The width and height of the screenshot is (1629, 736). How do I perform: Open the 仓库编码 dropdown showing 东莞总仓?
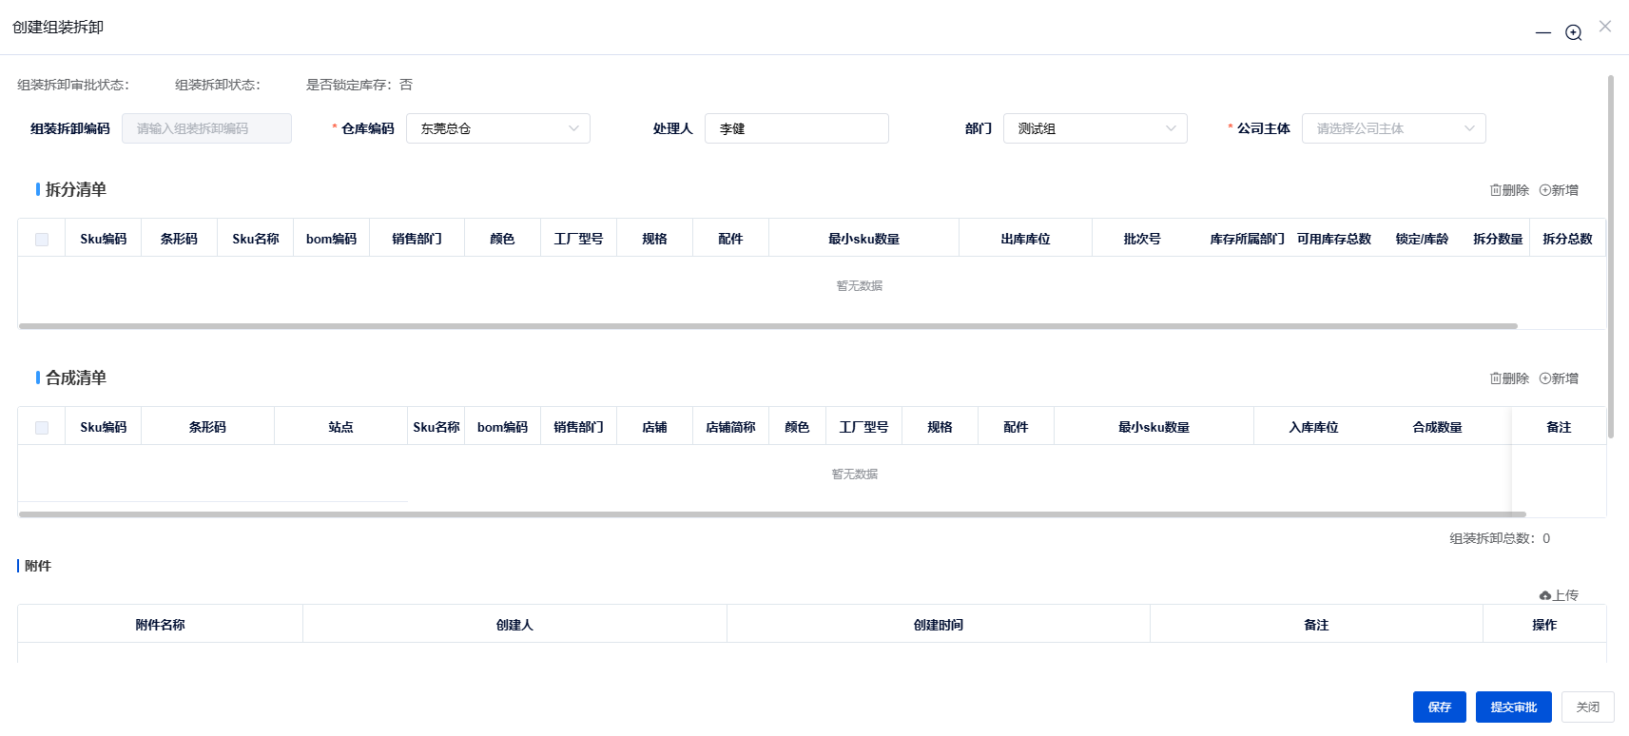(498, 128)
